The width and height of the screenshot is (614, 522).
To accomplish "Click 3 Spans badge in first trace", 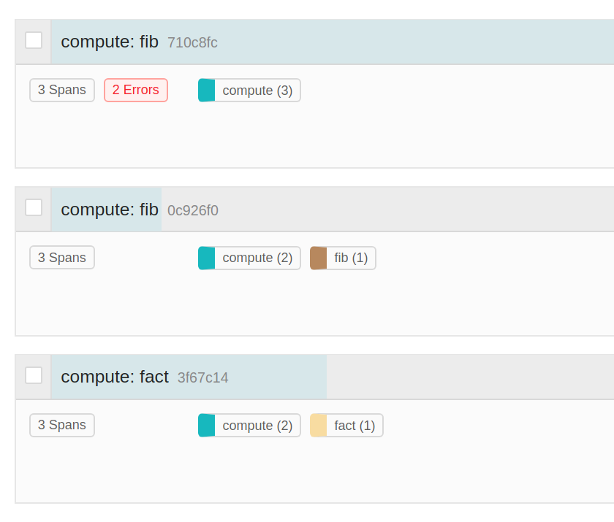I will pyautogui.click(x=62, y=90).
